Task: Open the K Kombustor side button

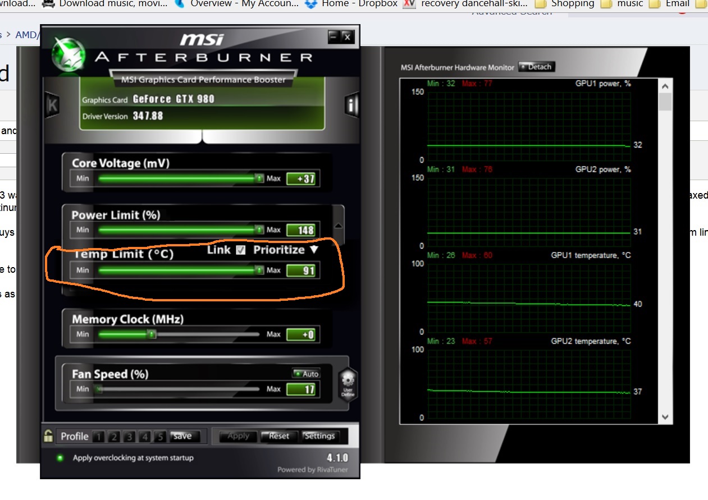Action: 52,105
